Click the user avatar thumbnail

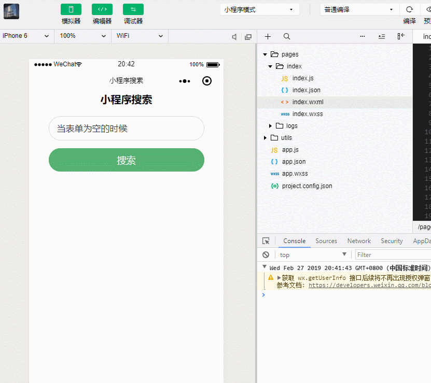tap(11, 11)
